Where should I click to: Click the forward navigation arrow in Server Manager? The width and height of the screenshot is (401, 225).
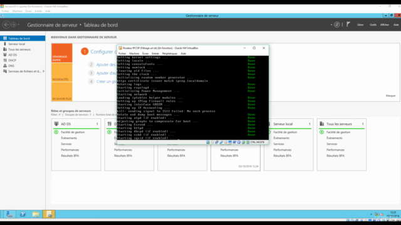14,25
